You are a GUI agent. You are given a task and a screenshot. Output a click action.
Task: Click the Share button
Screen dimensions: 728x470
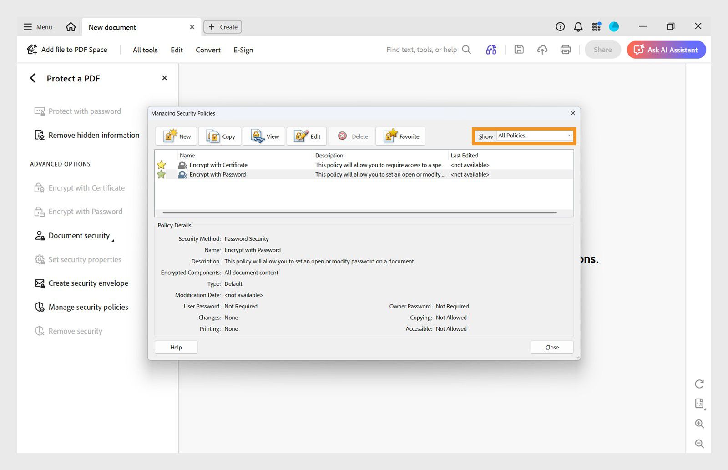coord(602,50)
